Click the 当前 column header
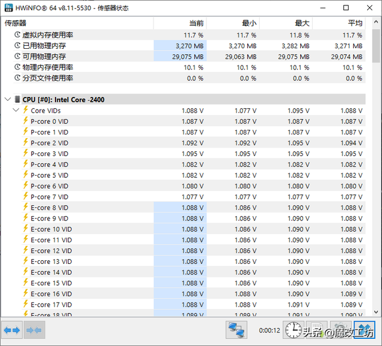This screenshot has height=346, width=382. pyautogui.click(x=180, y=23)
